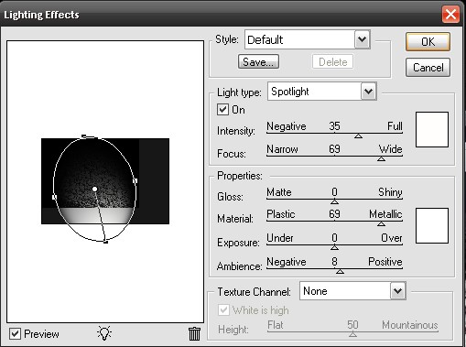
Task: Click the left handle of the spotlight ellipse
Action: pos(54,198)
